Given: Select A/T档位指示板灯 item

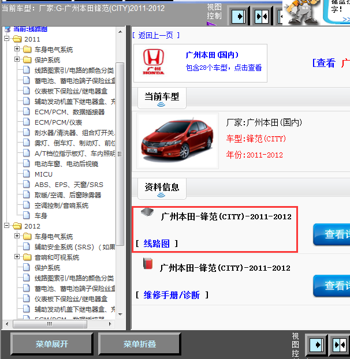Looking at the screenshot, I should pyautogui.click(x=75, y=154).
